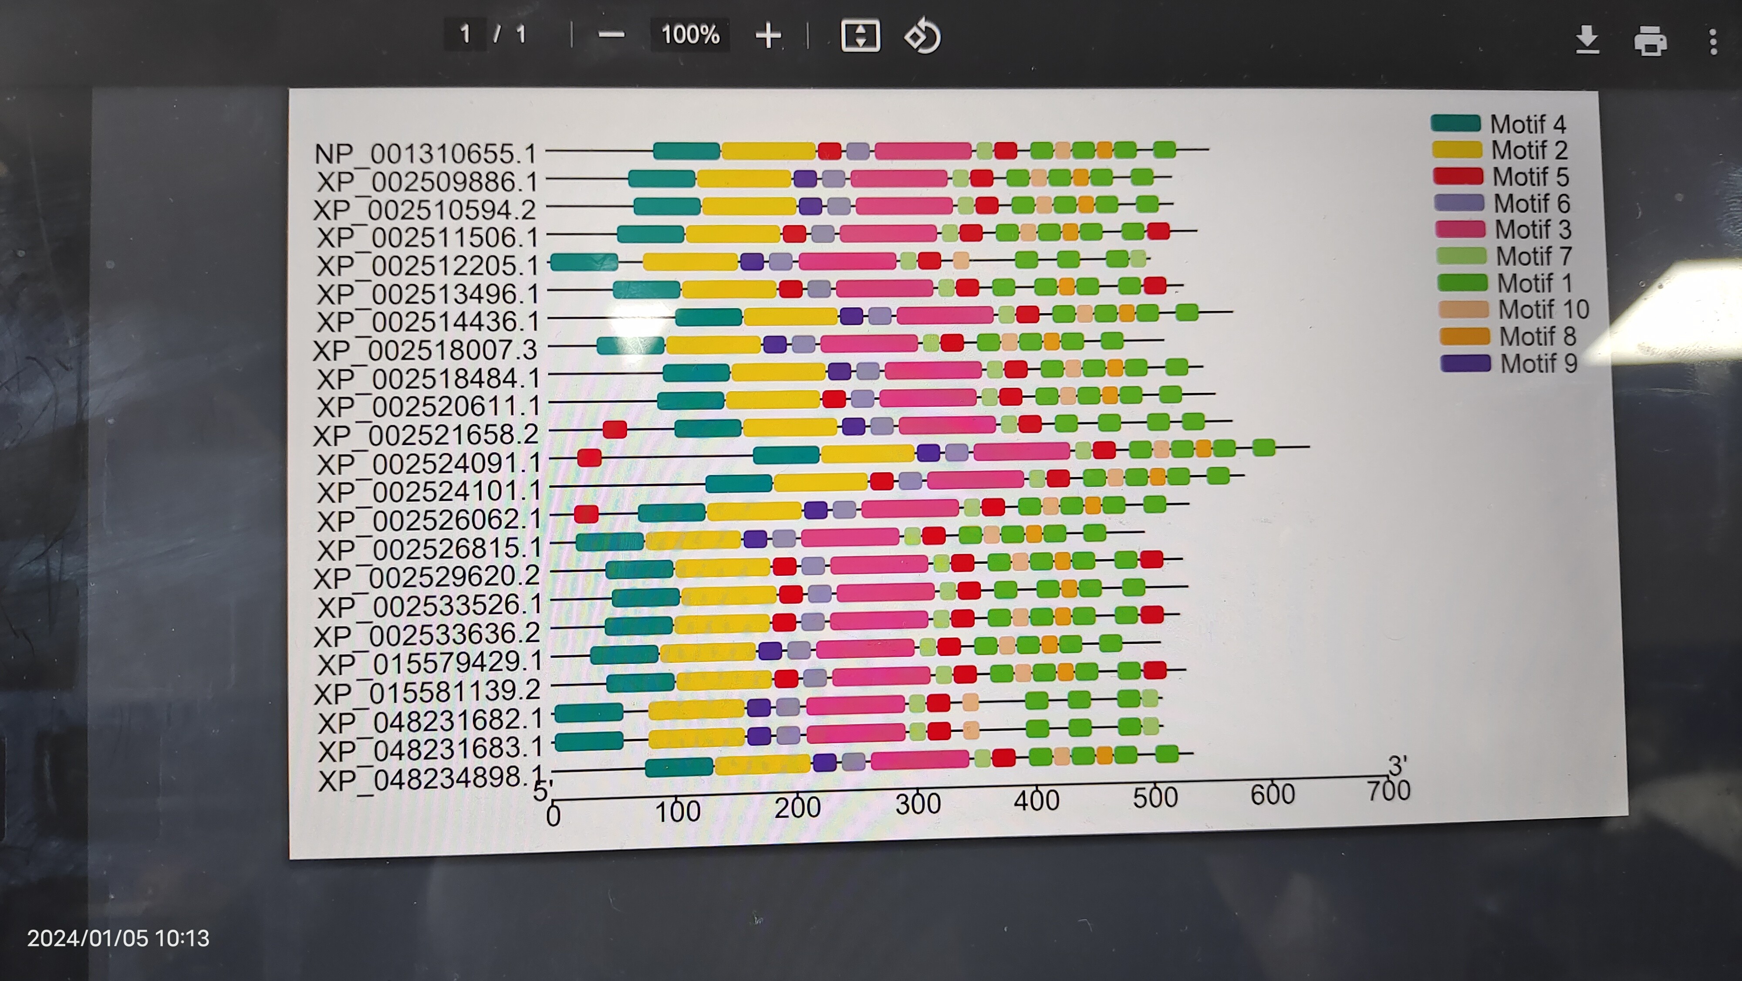
Task: Click the Motif 6 legend swatch
Action: click(1459, 202)
